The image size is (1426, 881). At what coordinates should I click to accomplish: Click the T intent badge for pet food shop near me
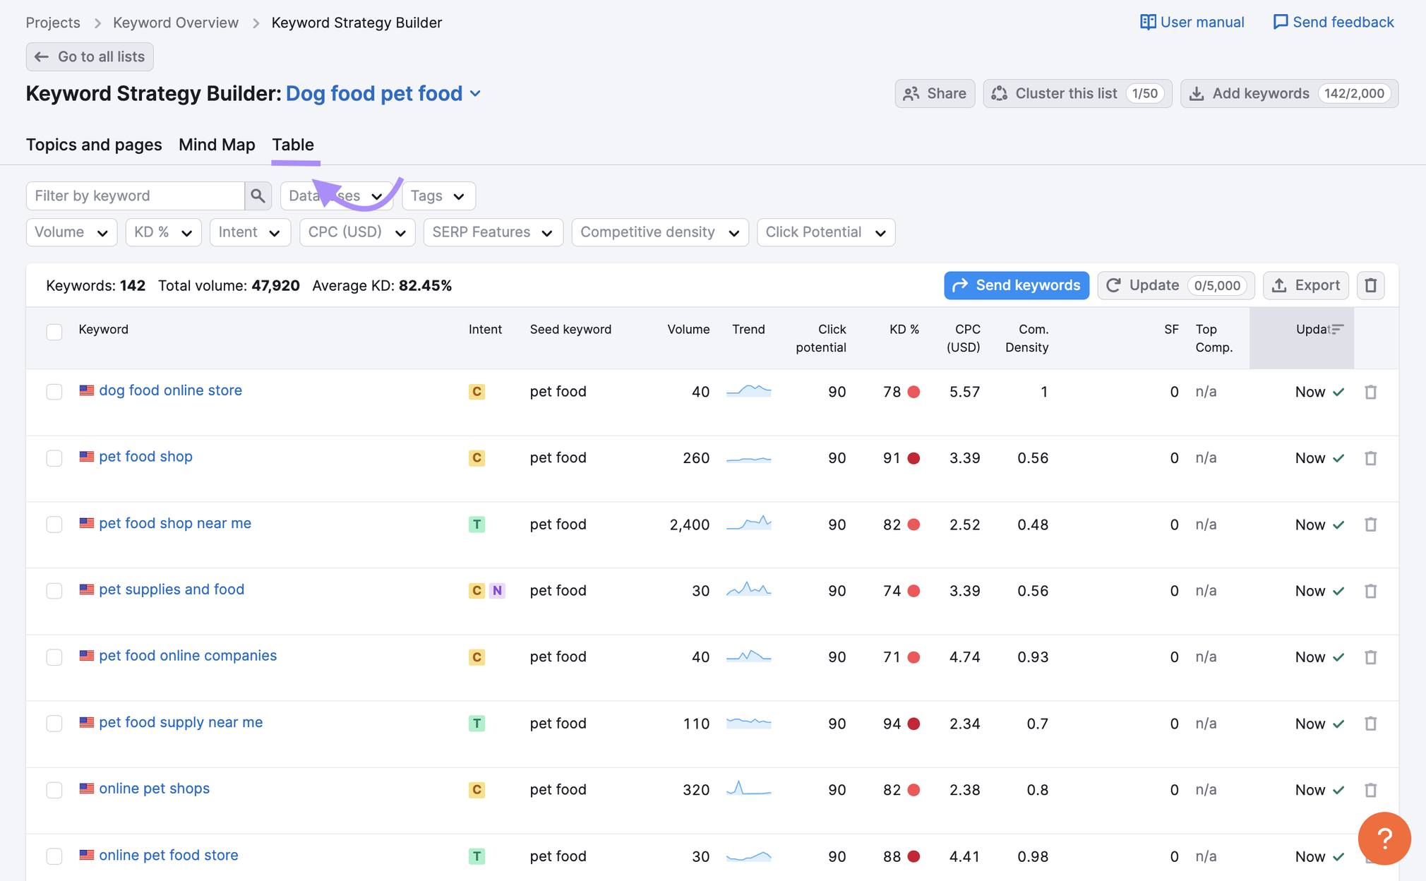tap(477, 525)
